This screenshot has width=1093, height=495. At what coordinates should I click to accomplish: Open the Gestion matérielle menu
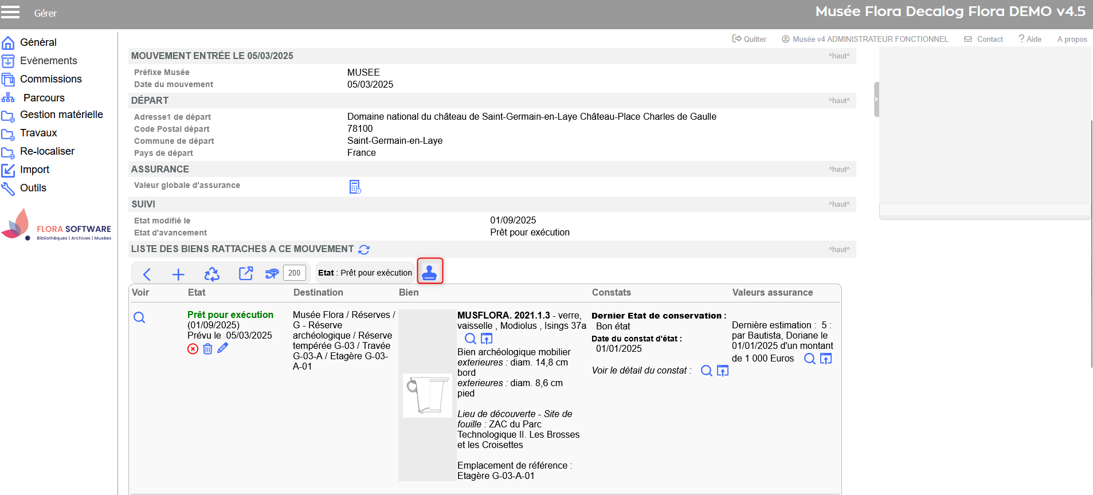[x=61, y=115]
